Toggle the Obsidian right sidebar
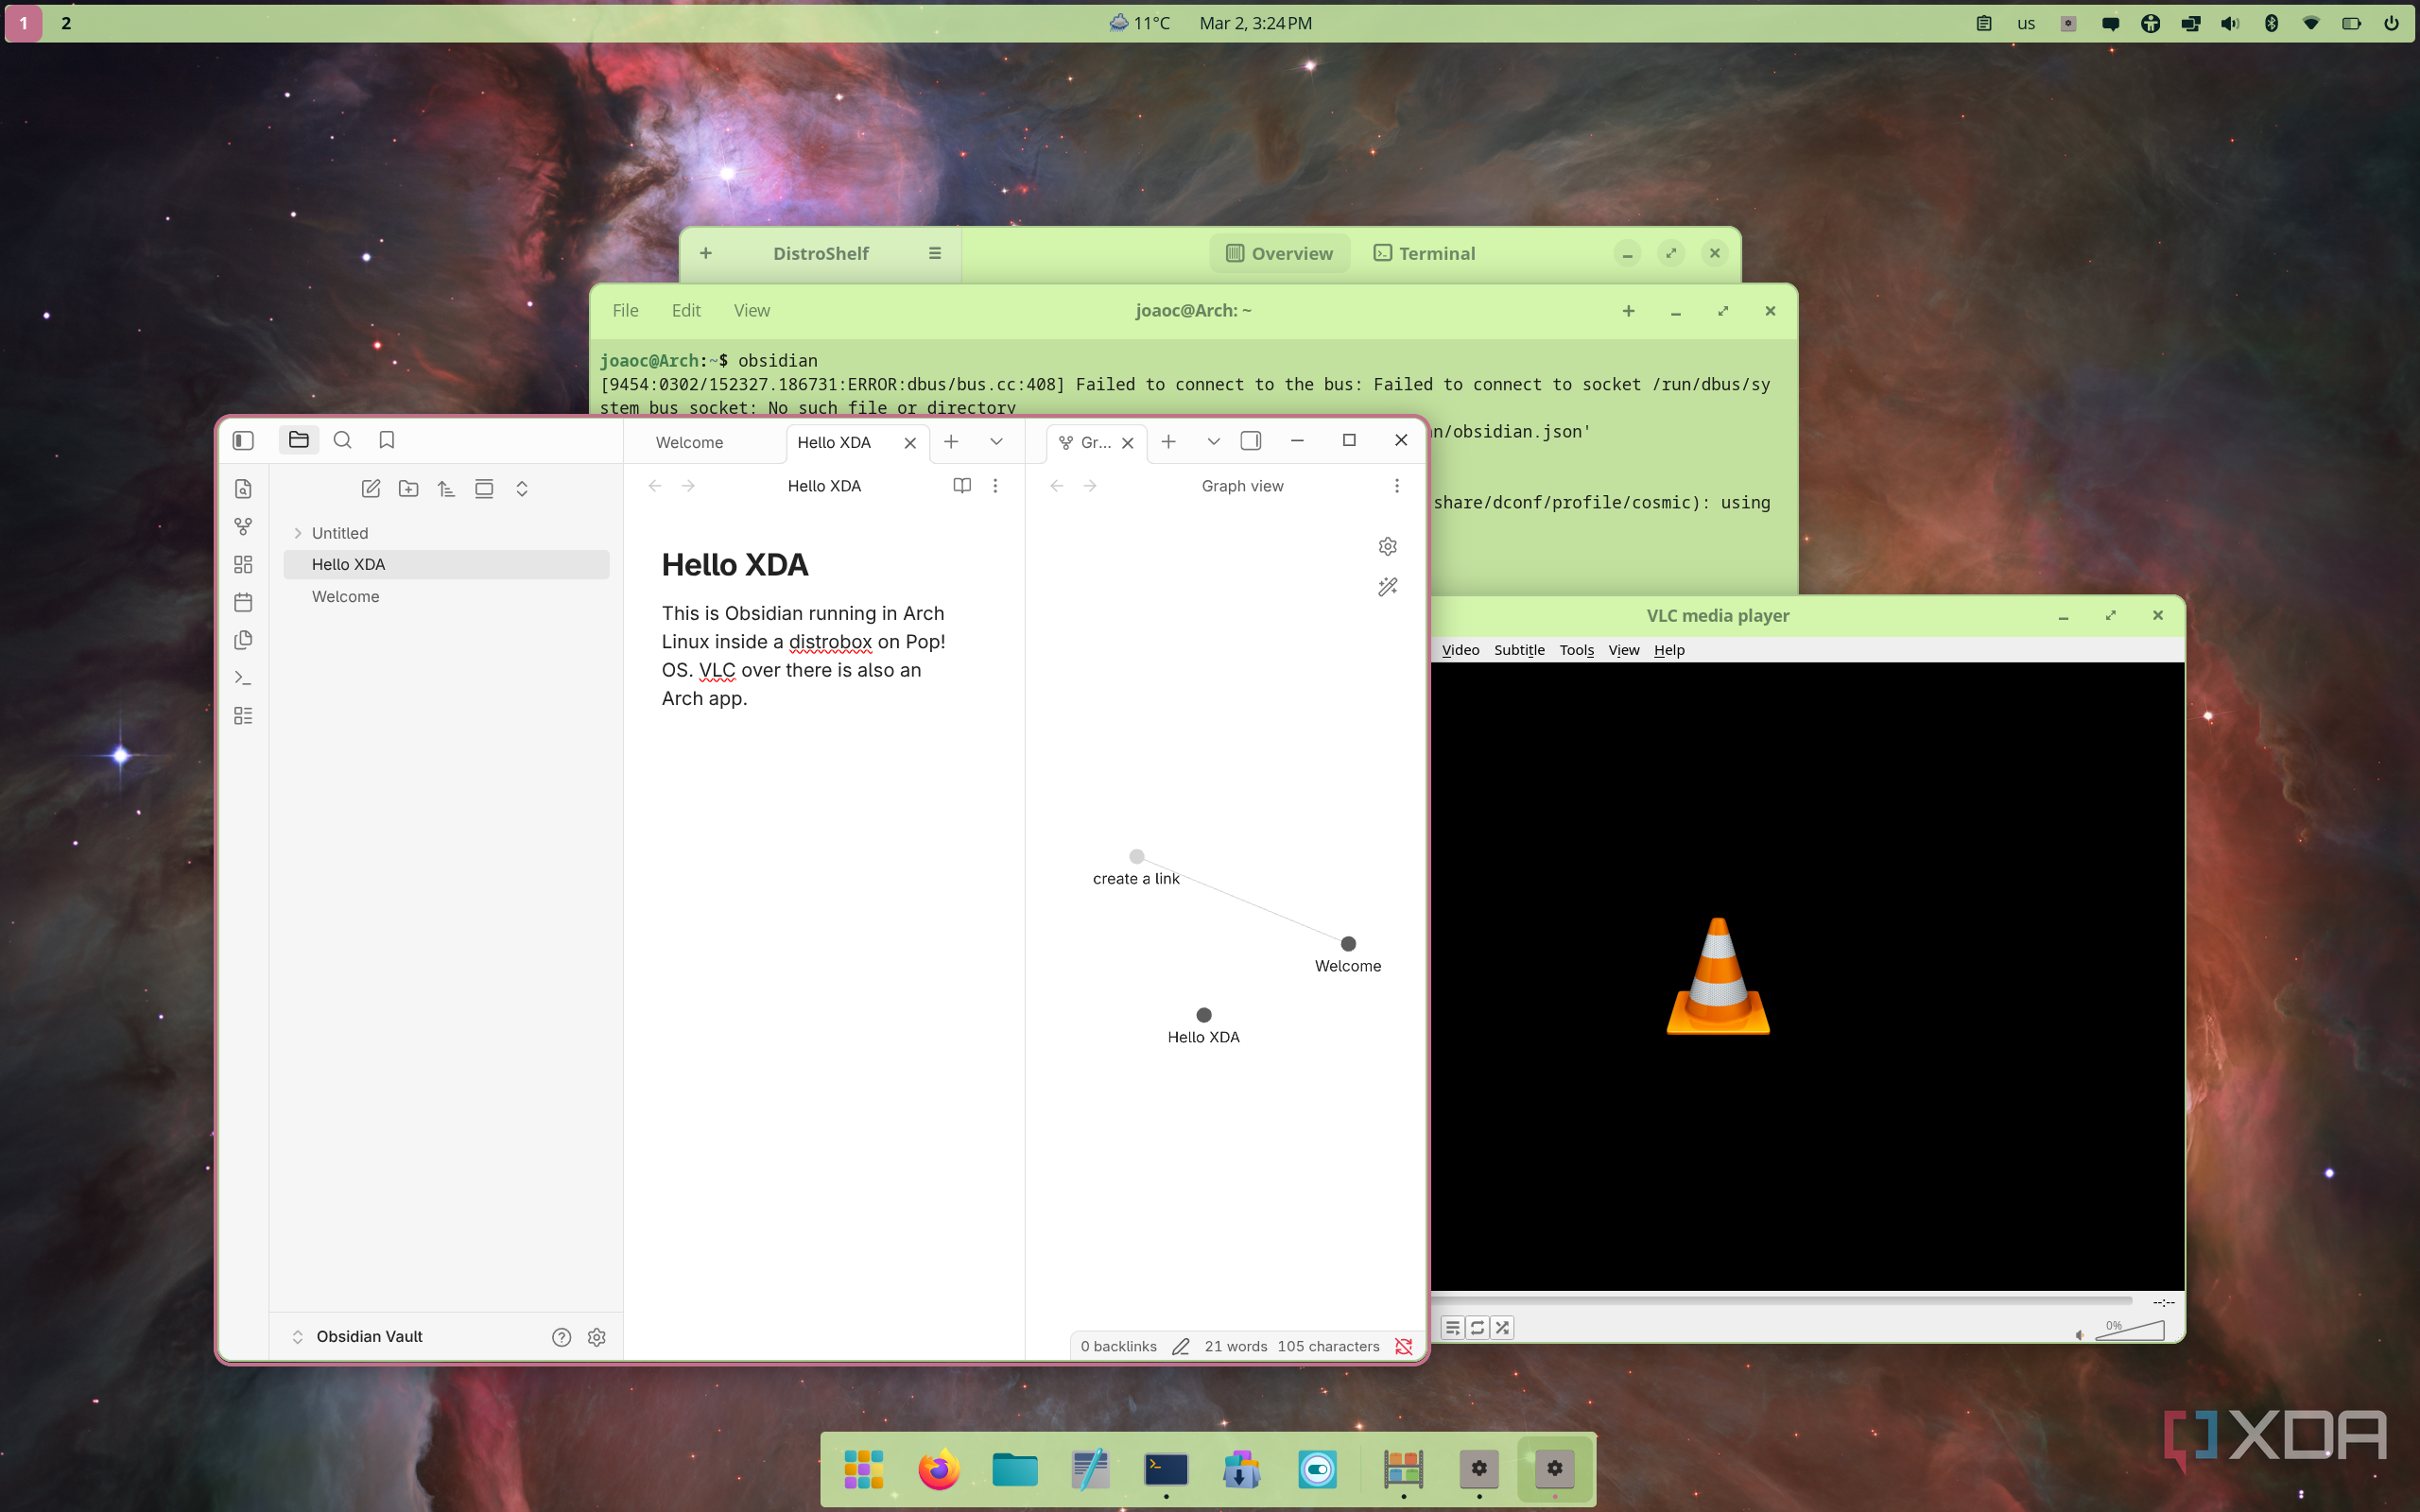The height and width of the screenshot is (1512, 2420). pyautogui.click(x=1251, y=441)
